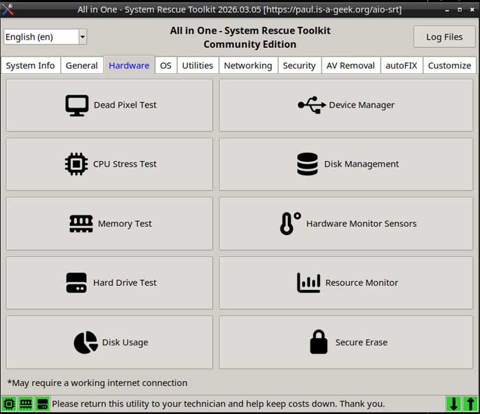Maximize the toolkit window
Screen dimensions: 480x414
(459, 10)
